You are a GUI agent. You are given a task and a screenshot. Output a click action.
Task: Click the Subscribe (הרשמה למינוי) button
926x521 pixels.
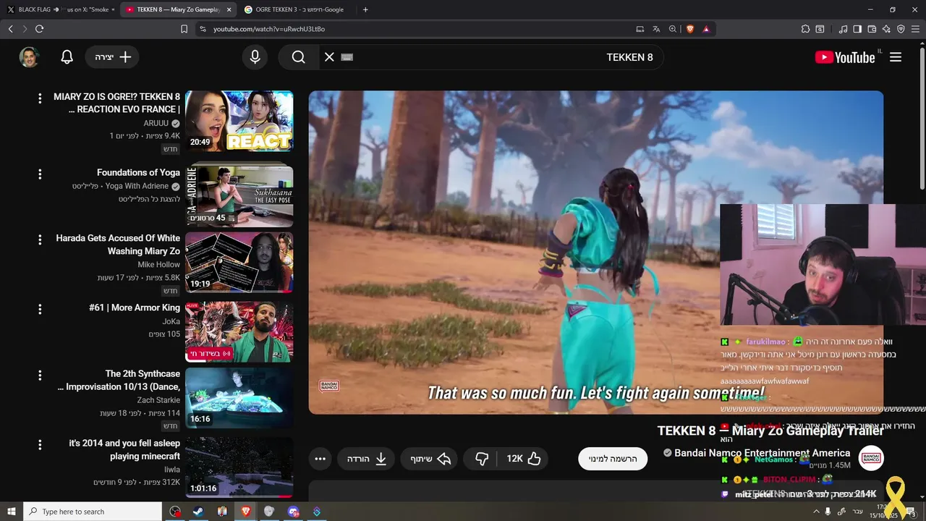(613, 459)
